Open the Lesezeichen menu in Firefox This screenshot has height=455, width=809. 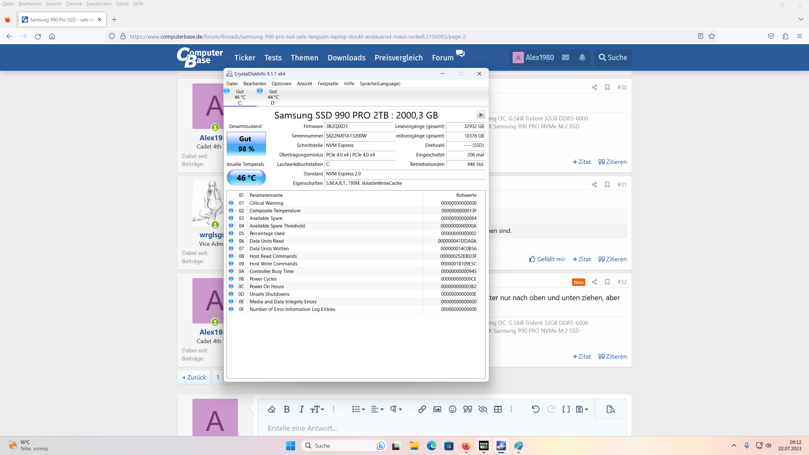[99, 4]
